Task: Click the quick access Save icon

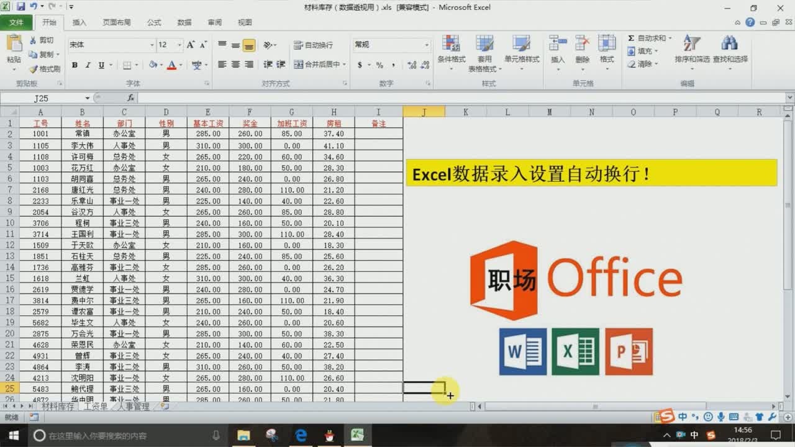Action: (21, 7)
